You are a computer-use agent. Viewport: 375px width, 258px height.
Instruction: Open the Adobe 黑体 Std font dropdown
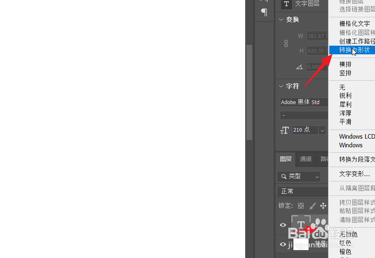click(304, 102)
